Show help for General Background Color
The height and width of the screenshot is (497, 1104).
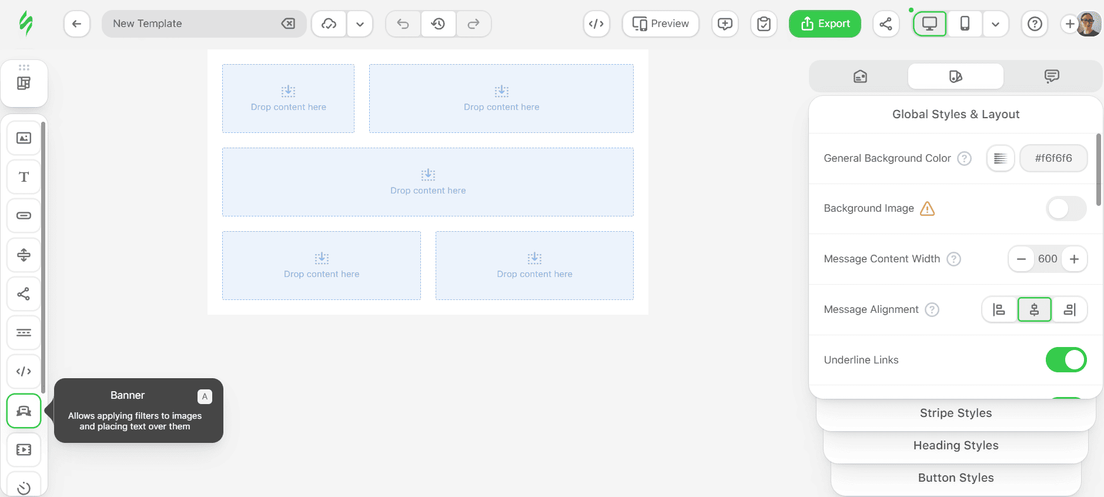(964, 158)
